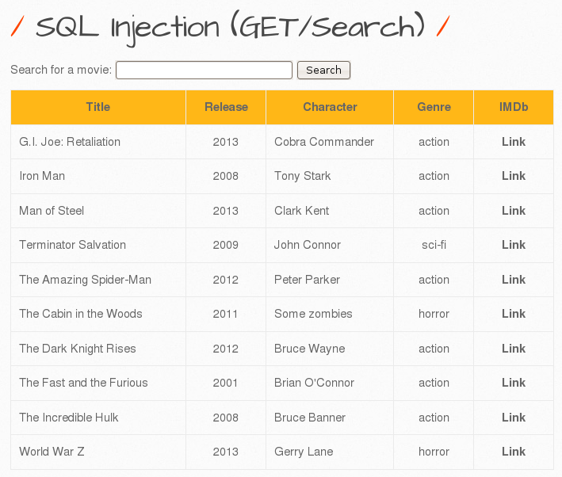Open IMDb Link for The Fast and the Furious

tap(514, 383)
